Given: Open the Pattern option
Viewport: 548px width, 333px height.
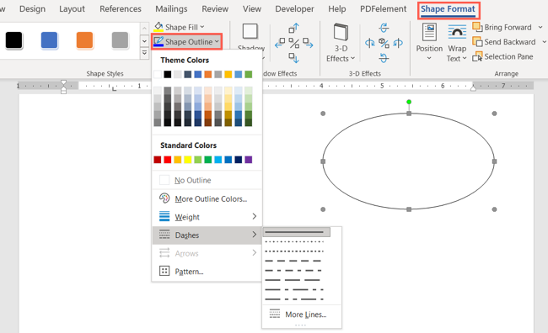Looking at the screenshot, I should pyautogui.click(x=207, y=271).
